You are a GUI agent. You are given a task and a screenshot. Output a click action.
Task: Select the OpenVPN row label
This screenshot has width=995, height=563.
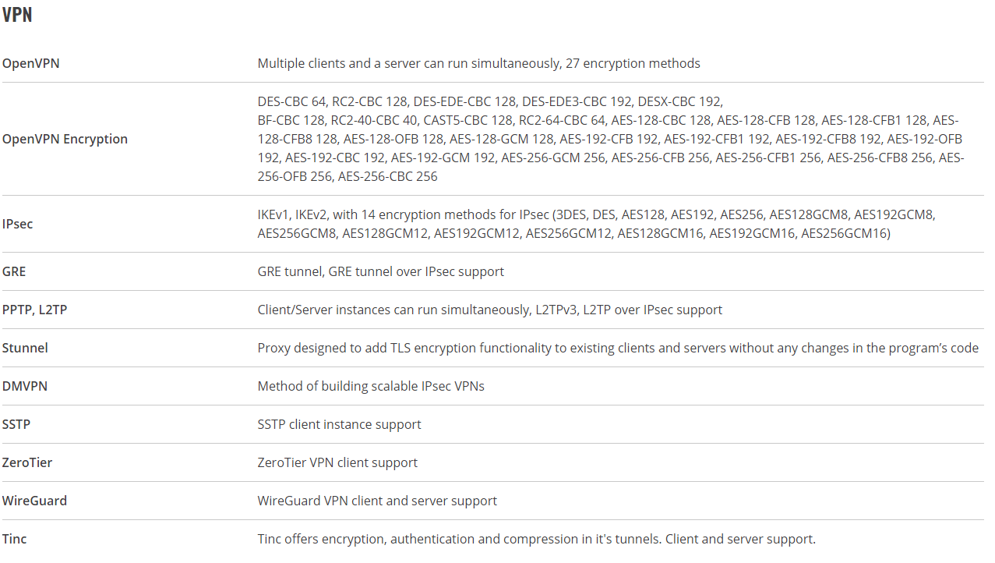[31, 63]
